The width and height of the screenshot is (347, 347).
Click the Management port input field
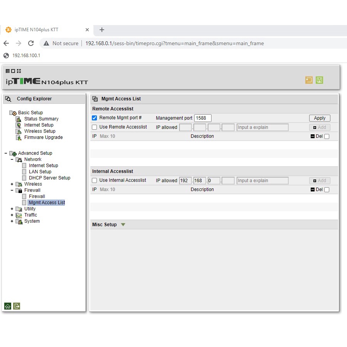203,118
